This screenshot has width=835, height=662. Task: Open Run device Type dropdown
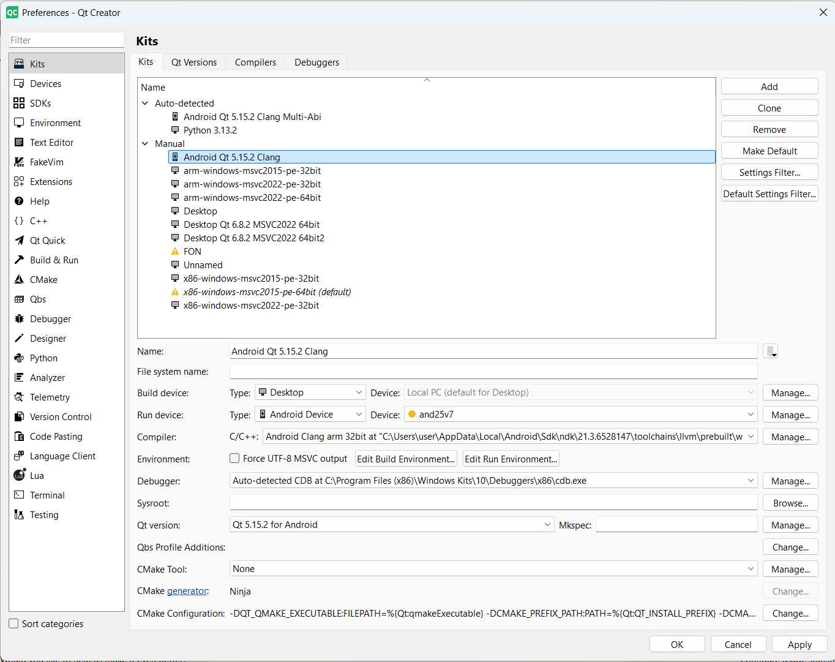tap(310, 415)
